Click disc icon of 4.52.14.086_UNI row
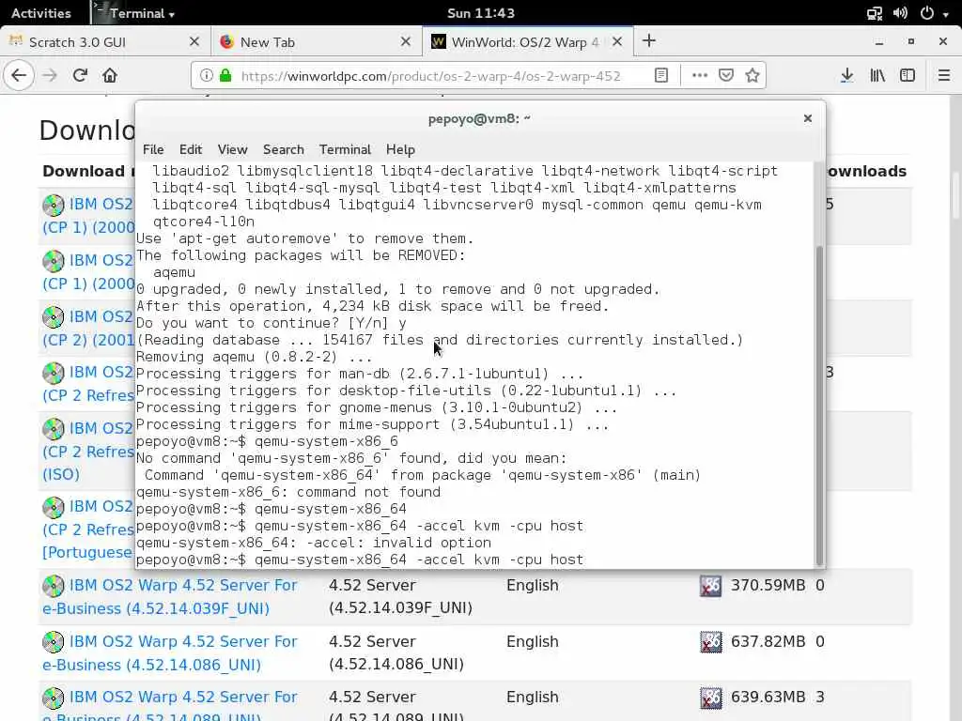 coord(54,642)
